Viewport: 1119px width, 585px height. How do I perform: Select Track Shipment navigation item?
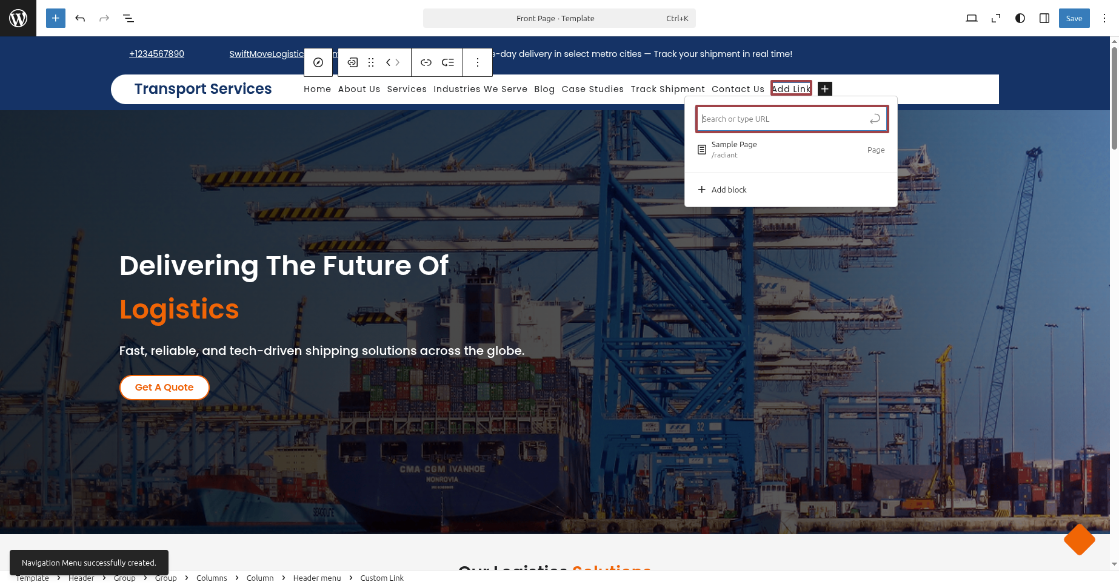668,89
